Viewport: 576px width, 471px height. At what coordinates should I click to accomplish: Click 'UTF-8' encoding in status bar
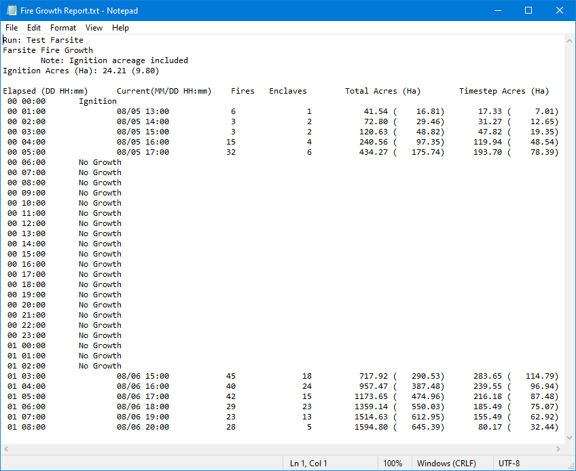click(509, 464)
